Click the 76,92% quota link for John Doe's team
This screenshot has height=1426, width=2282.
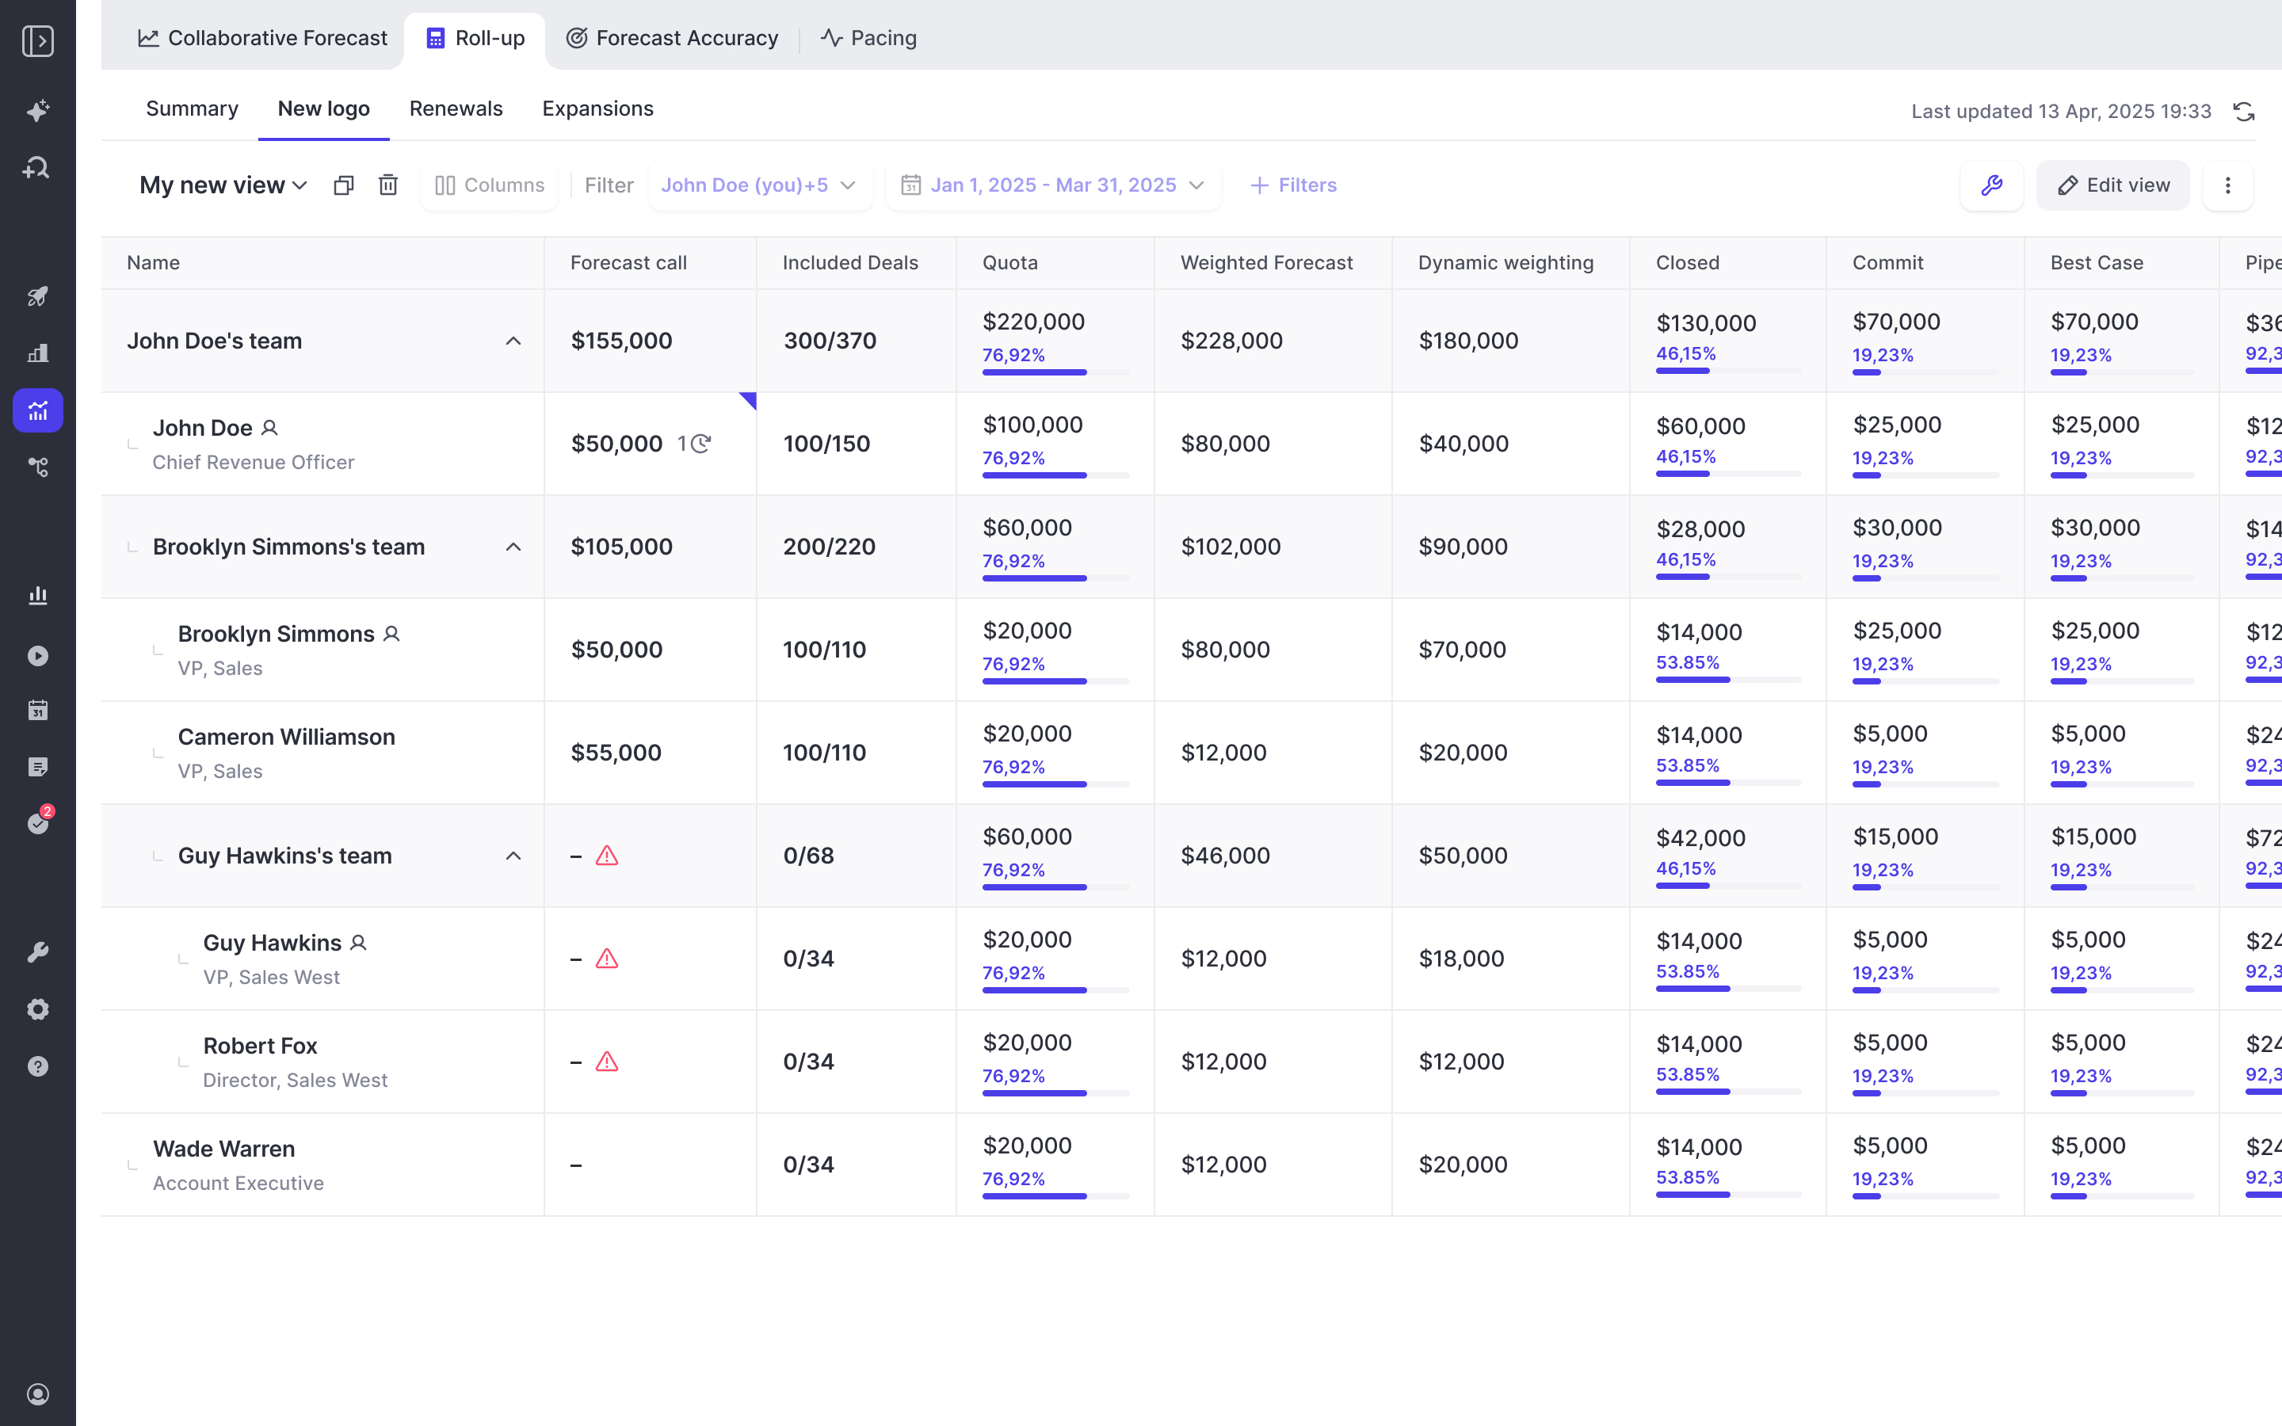point(1013,355)
